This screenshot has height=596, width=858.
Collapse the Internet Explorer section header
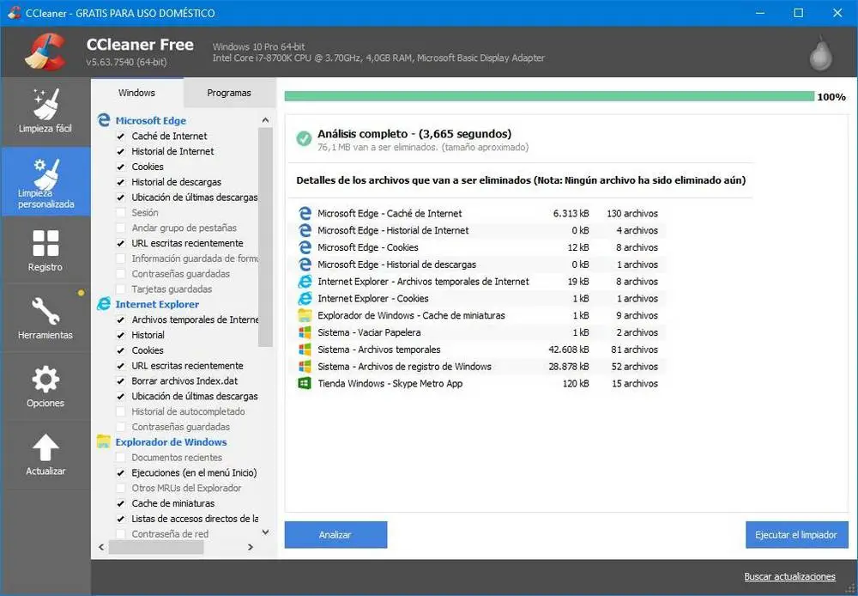pos(157,304)
